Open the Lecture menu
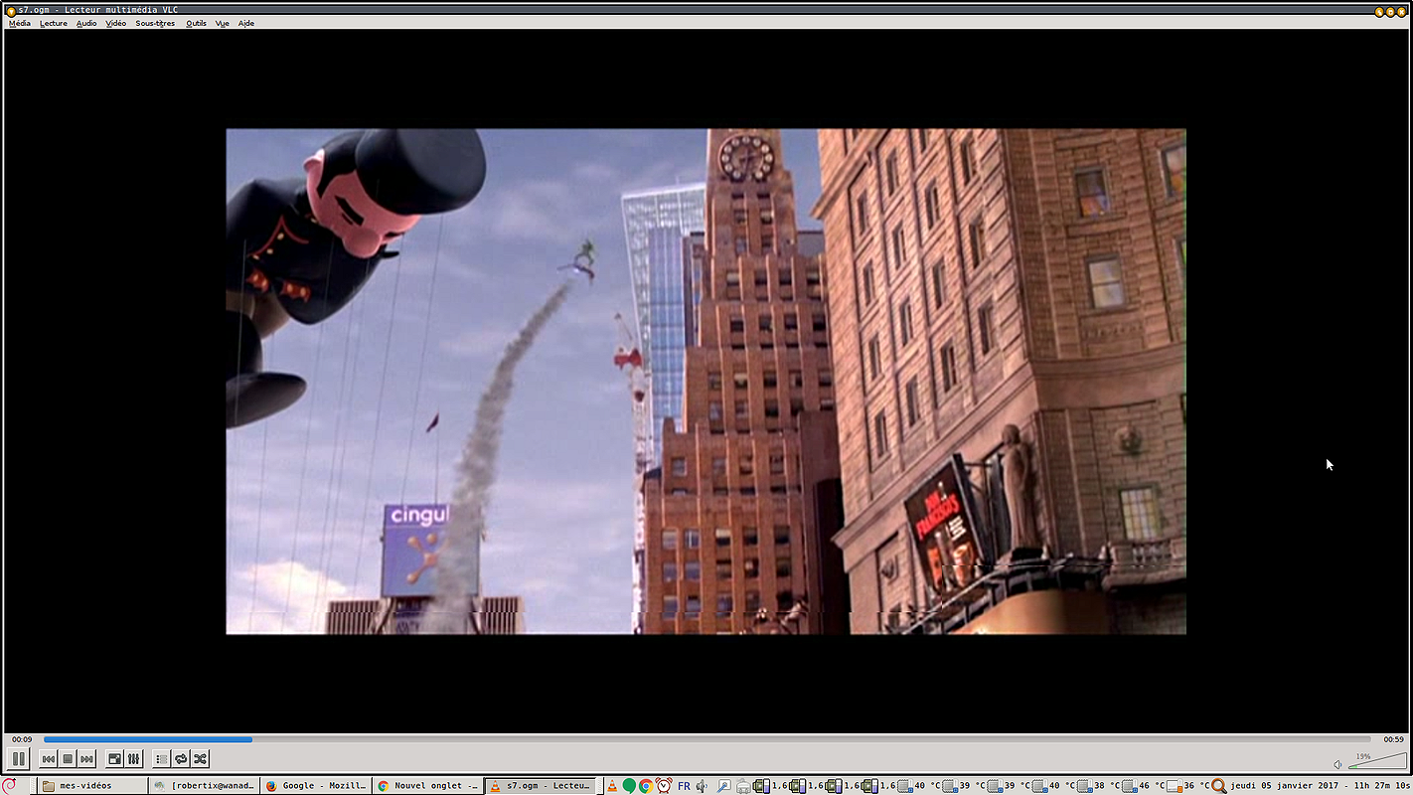 click(54, 23)
